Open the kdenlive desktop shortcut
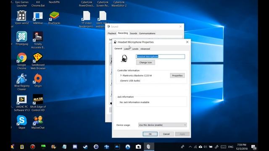 click(38, 18)
